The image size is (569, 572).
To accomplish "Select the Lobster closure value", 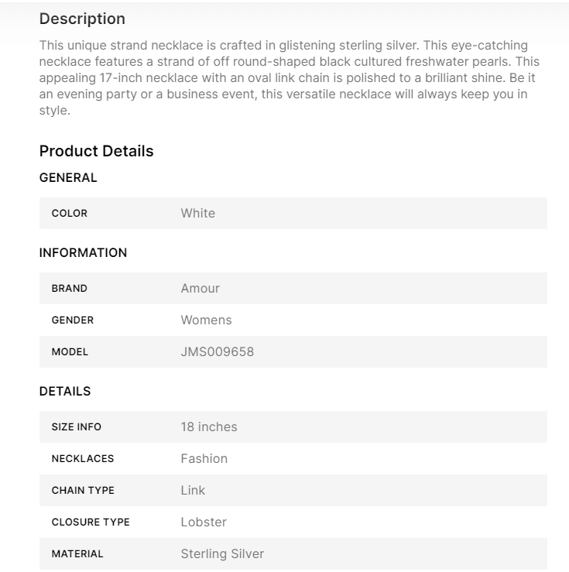I will click(204, 522).
